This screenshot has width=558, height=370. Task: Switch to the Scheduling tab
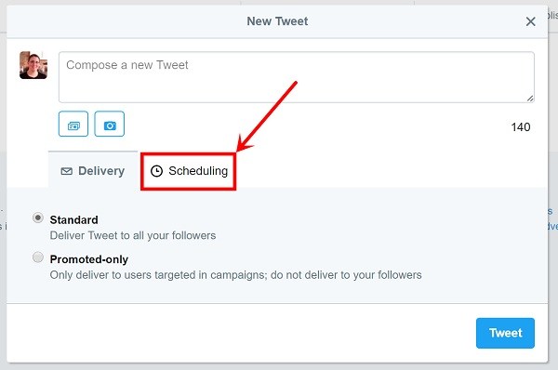click(x=189, y=171)
